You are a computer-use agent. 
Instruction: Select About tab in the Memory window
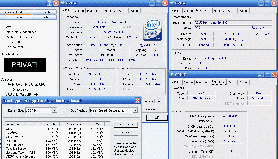pyautogui.click(x=244, y=82)
